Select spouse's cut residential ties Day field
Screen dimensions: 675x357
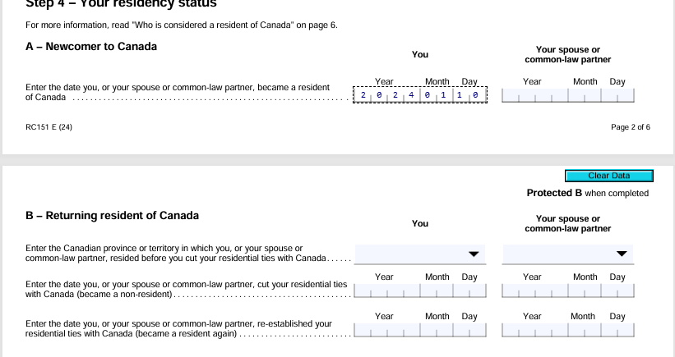pos(617,291)
